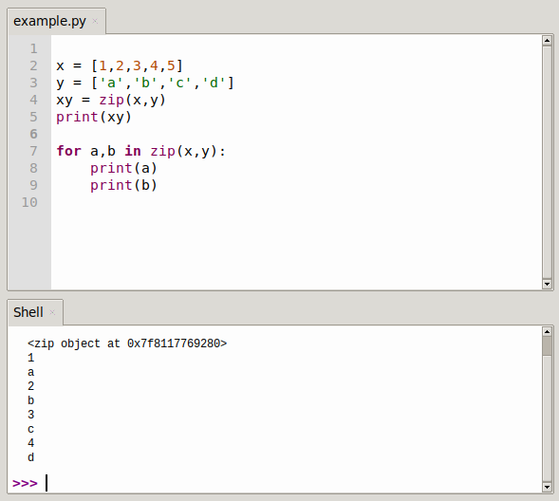This screenshot has height=501, width=559.
Task: Click line number 6 in gutter
Action: tap(33, 134)
